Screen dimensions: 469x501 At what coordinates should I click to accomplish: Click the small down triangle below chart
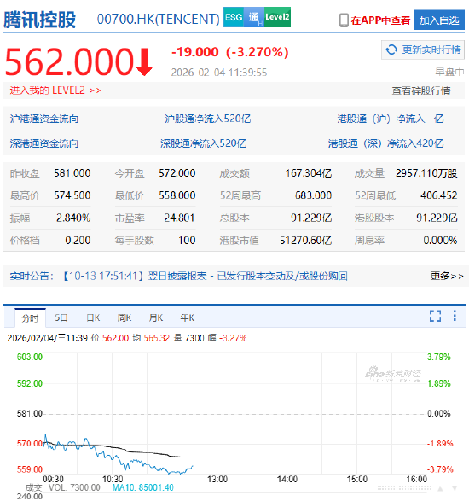tap(455, 488)
